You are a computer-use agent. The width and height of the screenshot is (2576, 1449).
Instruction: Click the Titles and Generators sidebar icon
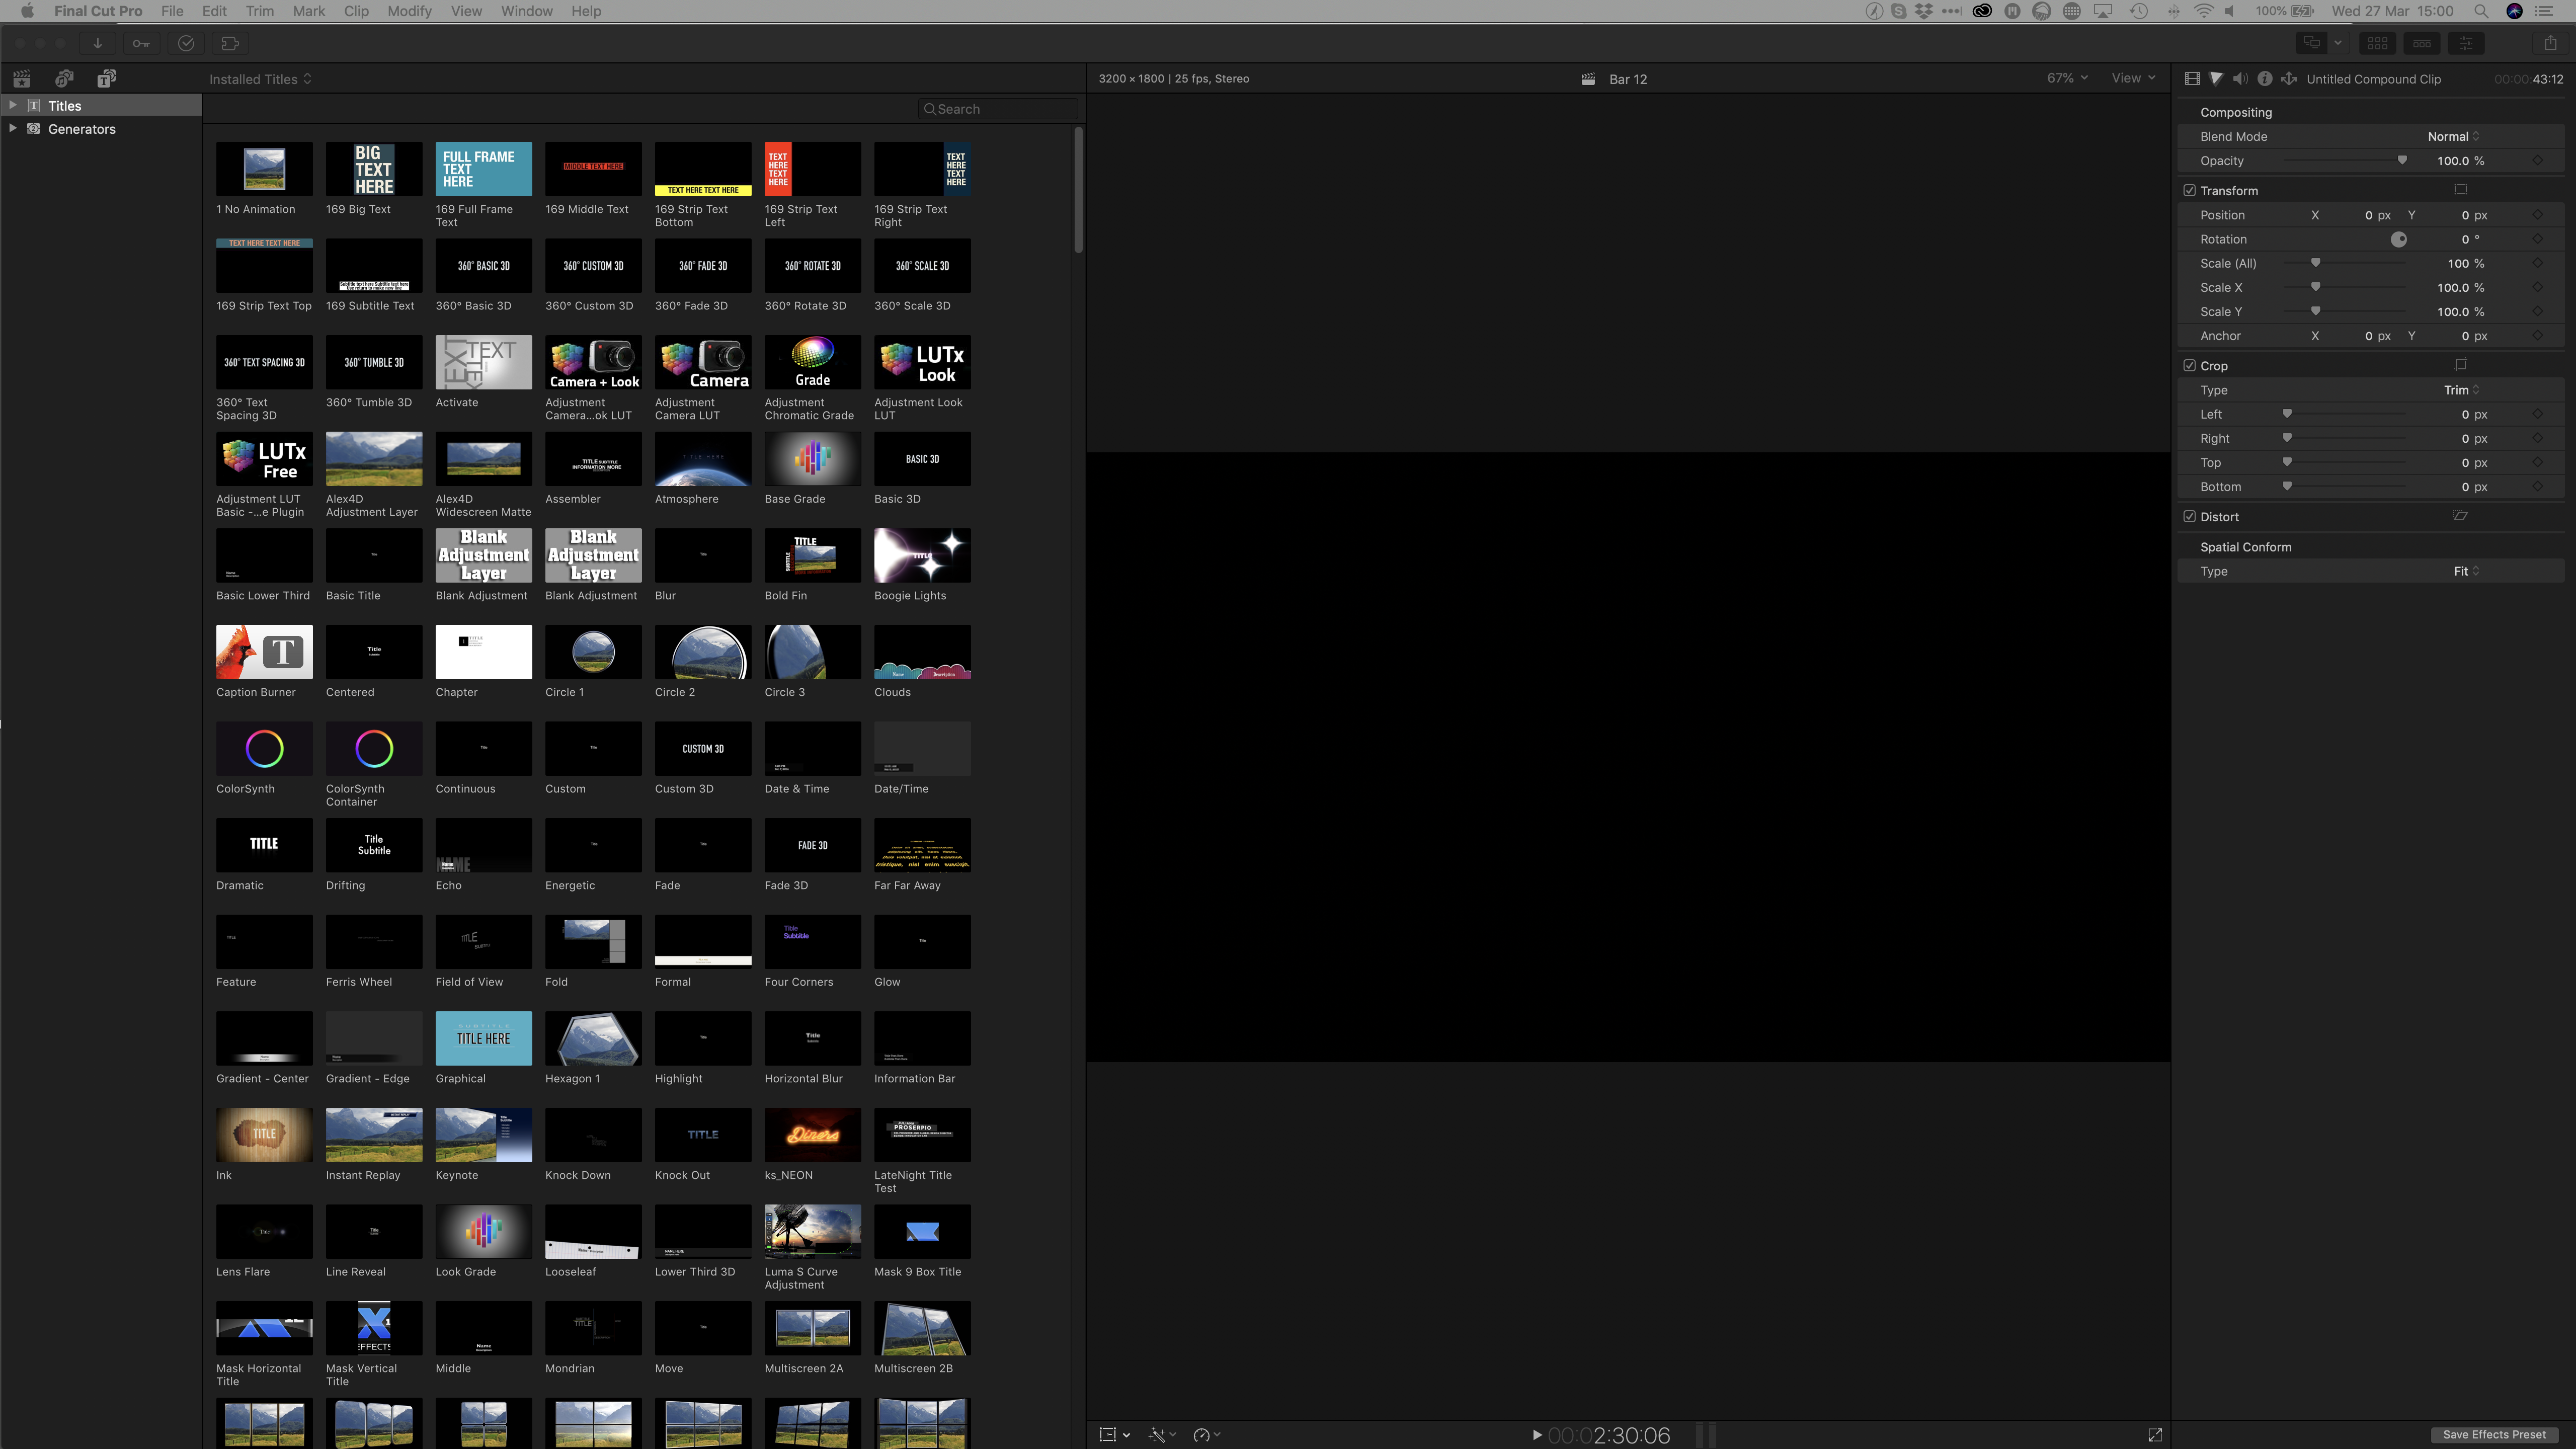point(106,78)
